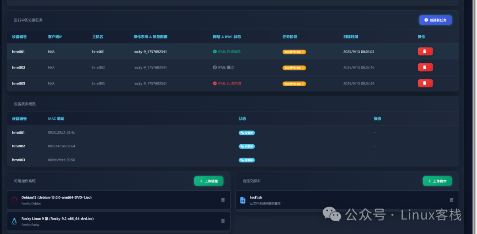Click the orange stage badge for hrnr003
The height and width of the screenshot is (234, 477).
pyautogui.click(x=294, y=84)
